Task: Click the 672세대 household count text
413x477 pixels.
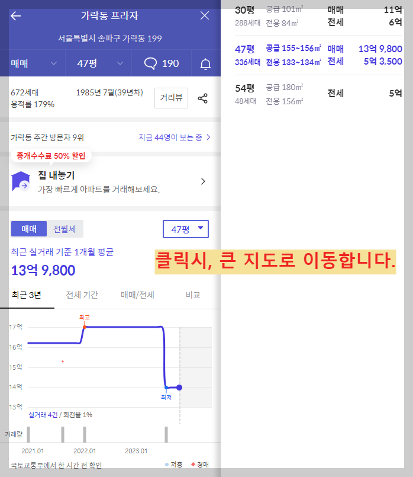Action: [25, 92]
